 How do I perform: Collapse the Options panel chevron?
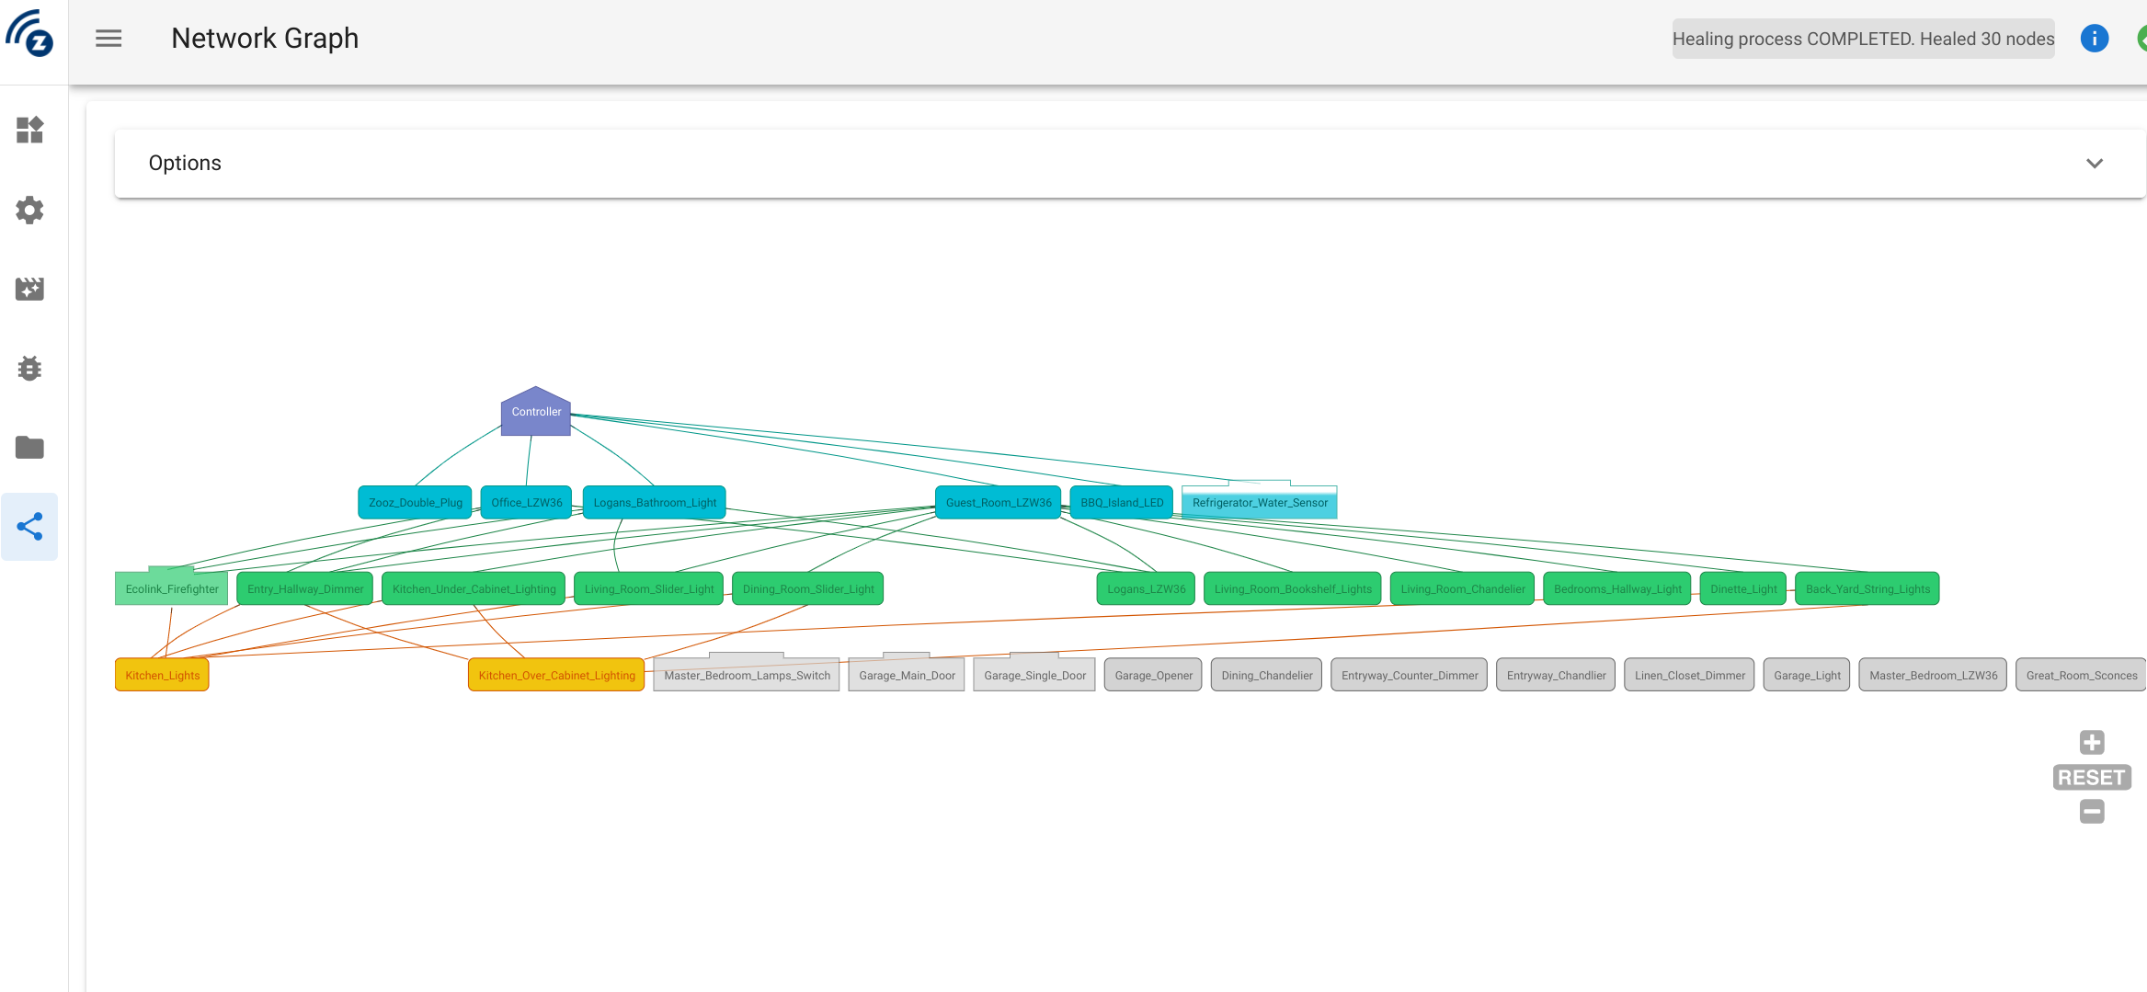pyautogui.click(x=2096, y=163)
